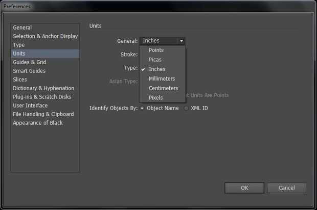The width and height of the screenshot is (317, 210).
Task: Open the Type preferences category
Action: 46,45
